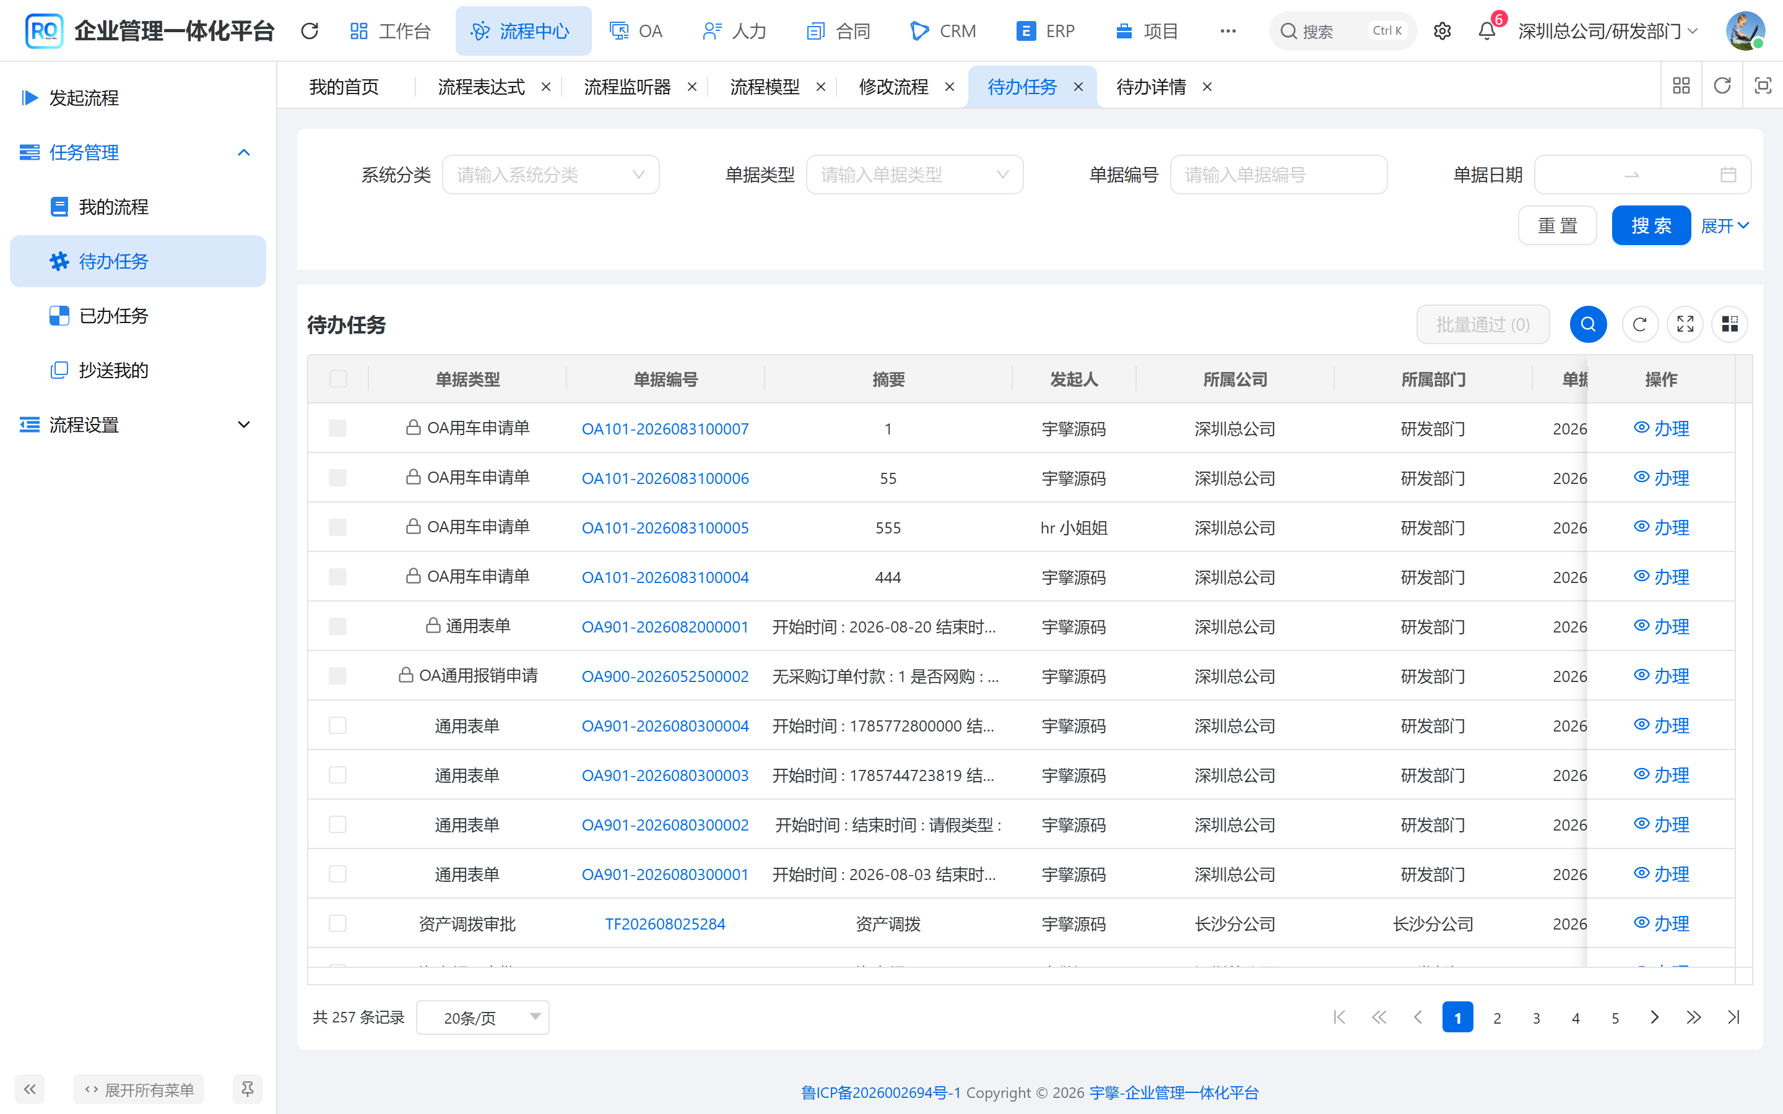
Task: Check the row for OA901-2026080300002
Action: [x=337, y=824]
